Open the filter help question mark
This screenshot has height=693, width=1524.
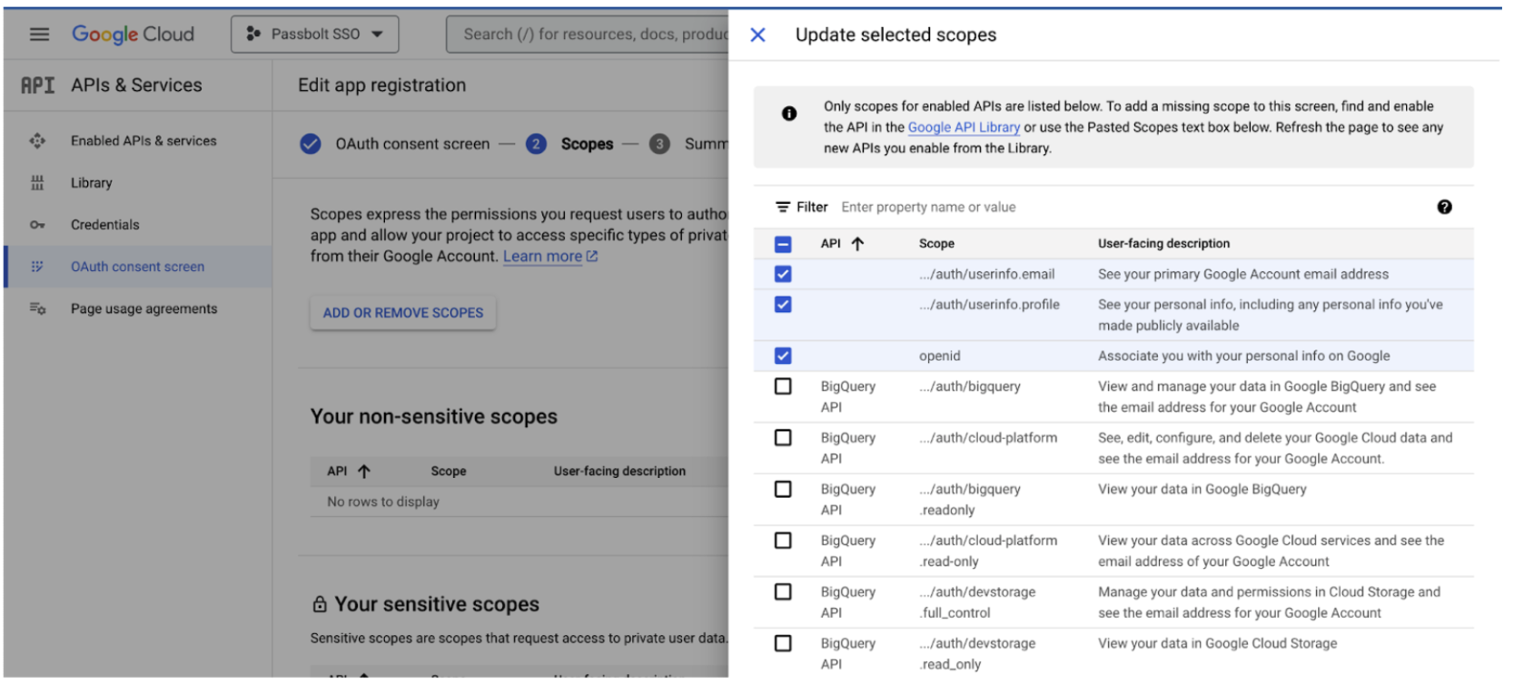1444,207
